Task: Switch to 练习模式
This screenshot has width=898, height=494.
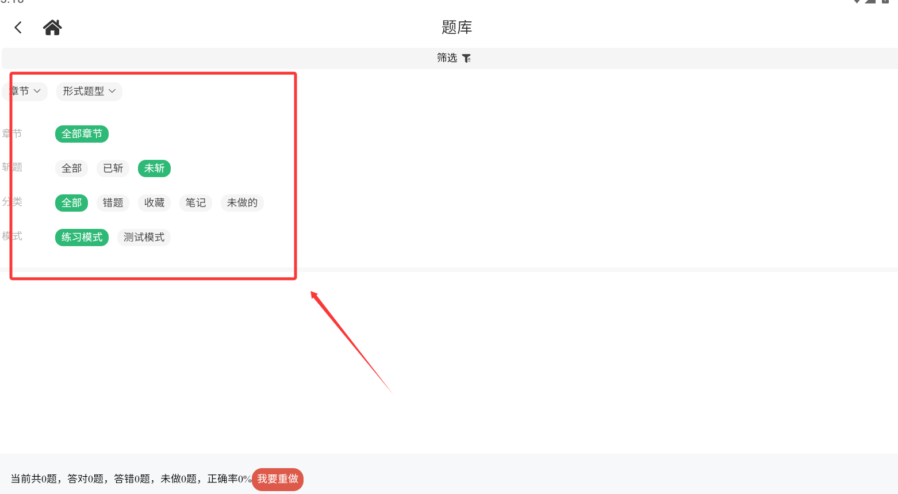Action: click(82, 238)
